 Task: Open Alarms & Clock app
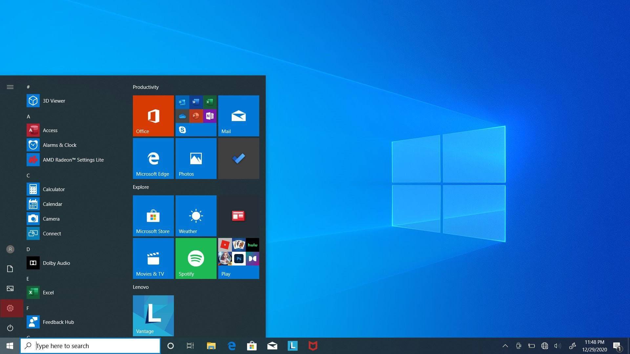tap(74, 145)
